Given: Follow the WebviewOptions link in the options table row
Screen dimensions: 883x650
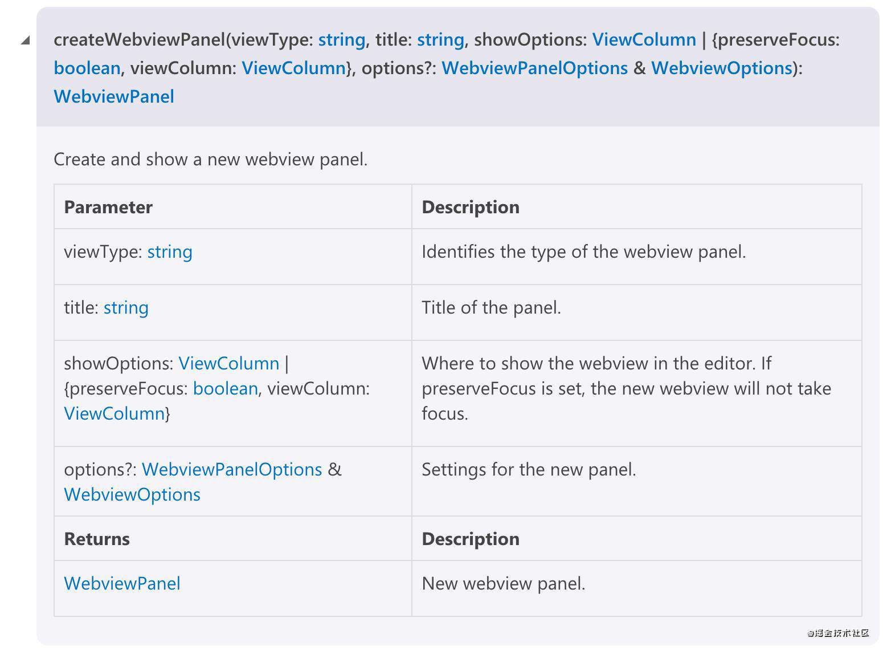Looking at the screenshot, I should click(132, 494).
